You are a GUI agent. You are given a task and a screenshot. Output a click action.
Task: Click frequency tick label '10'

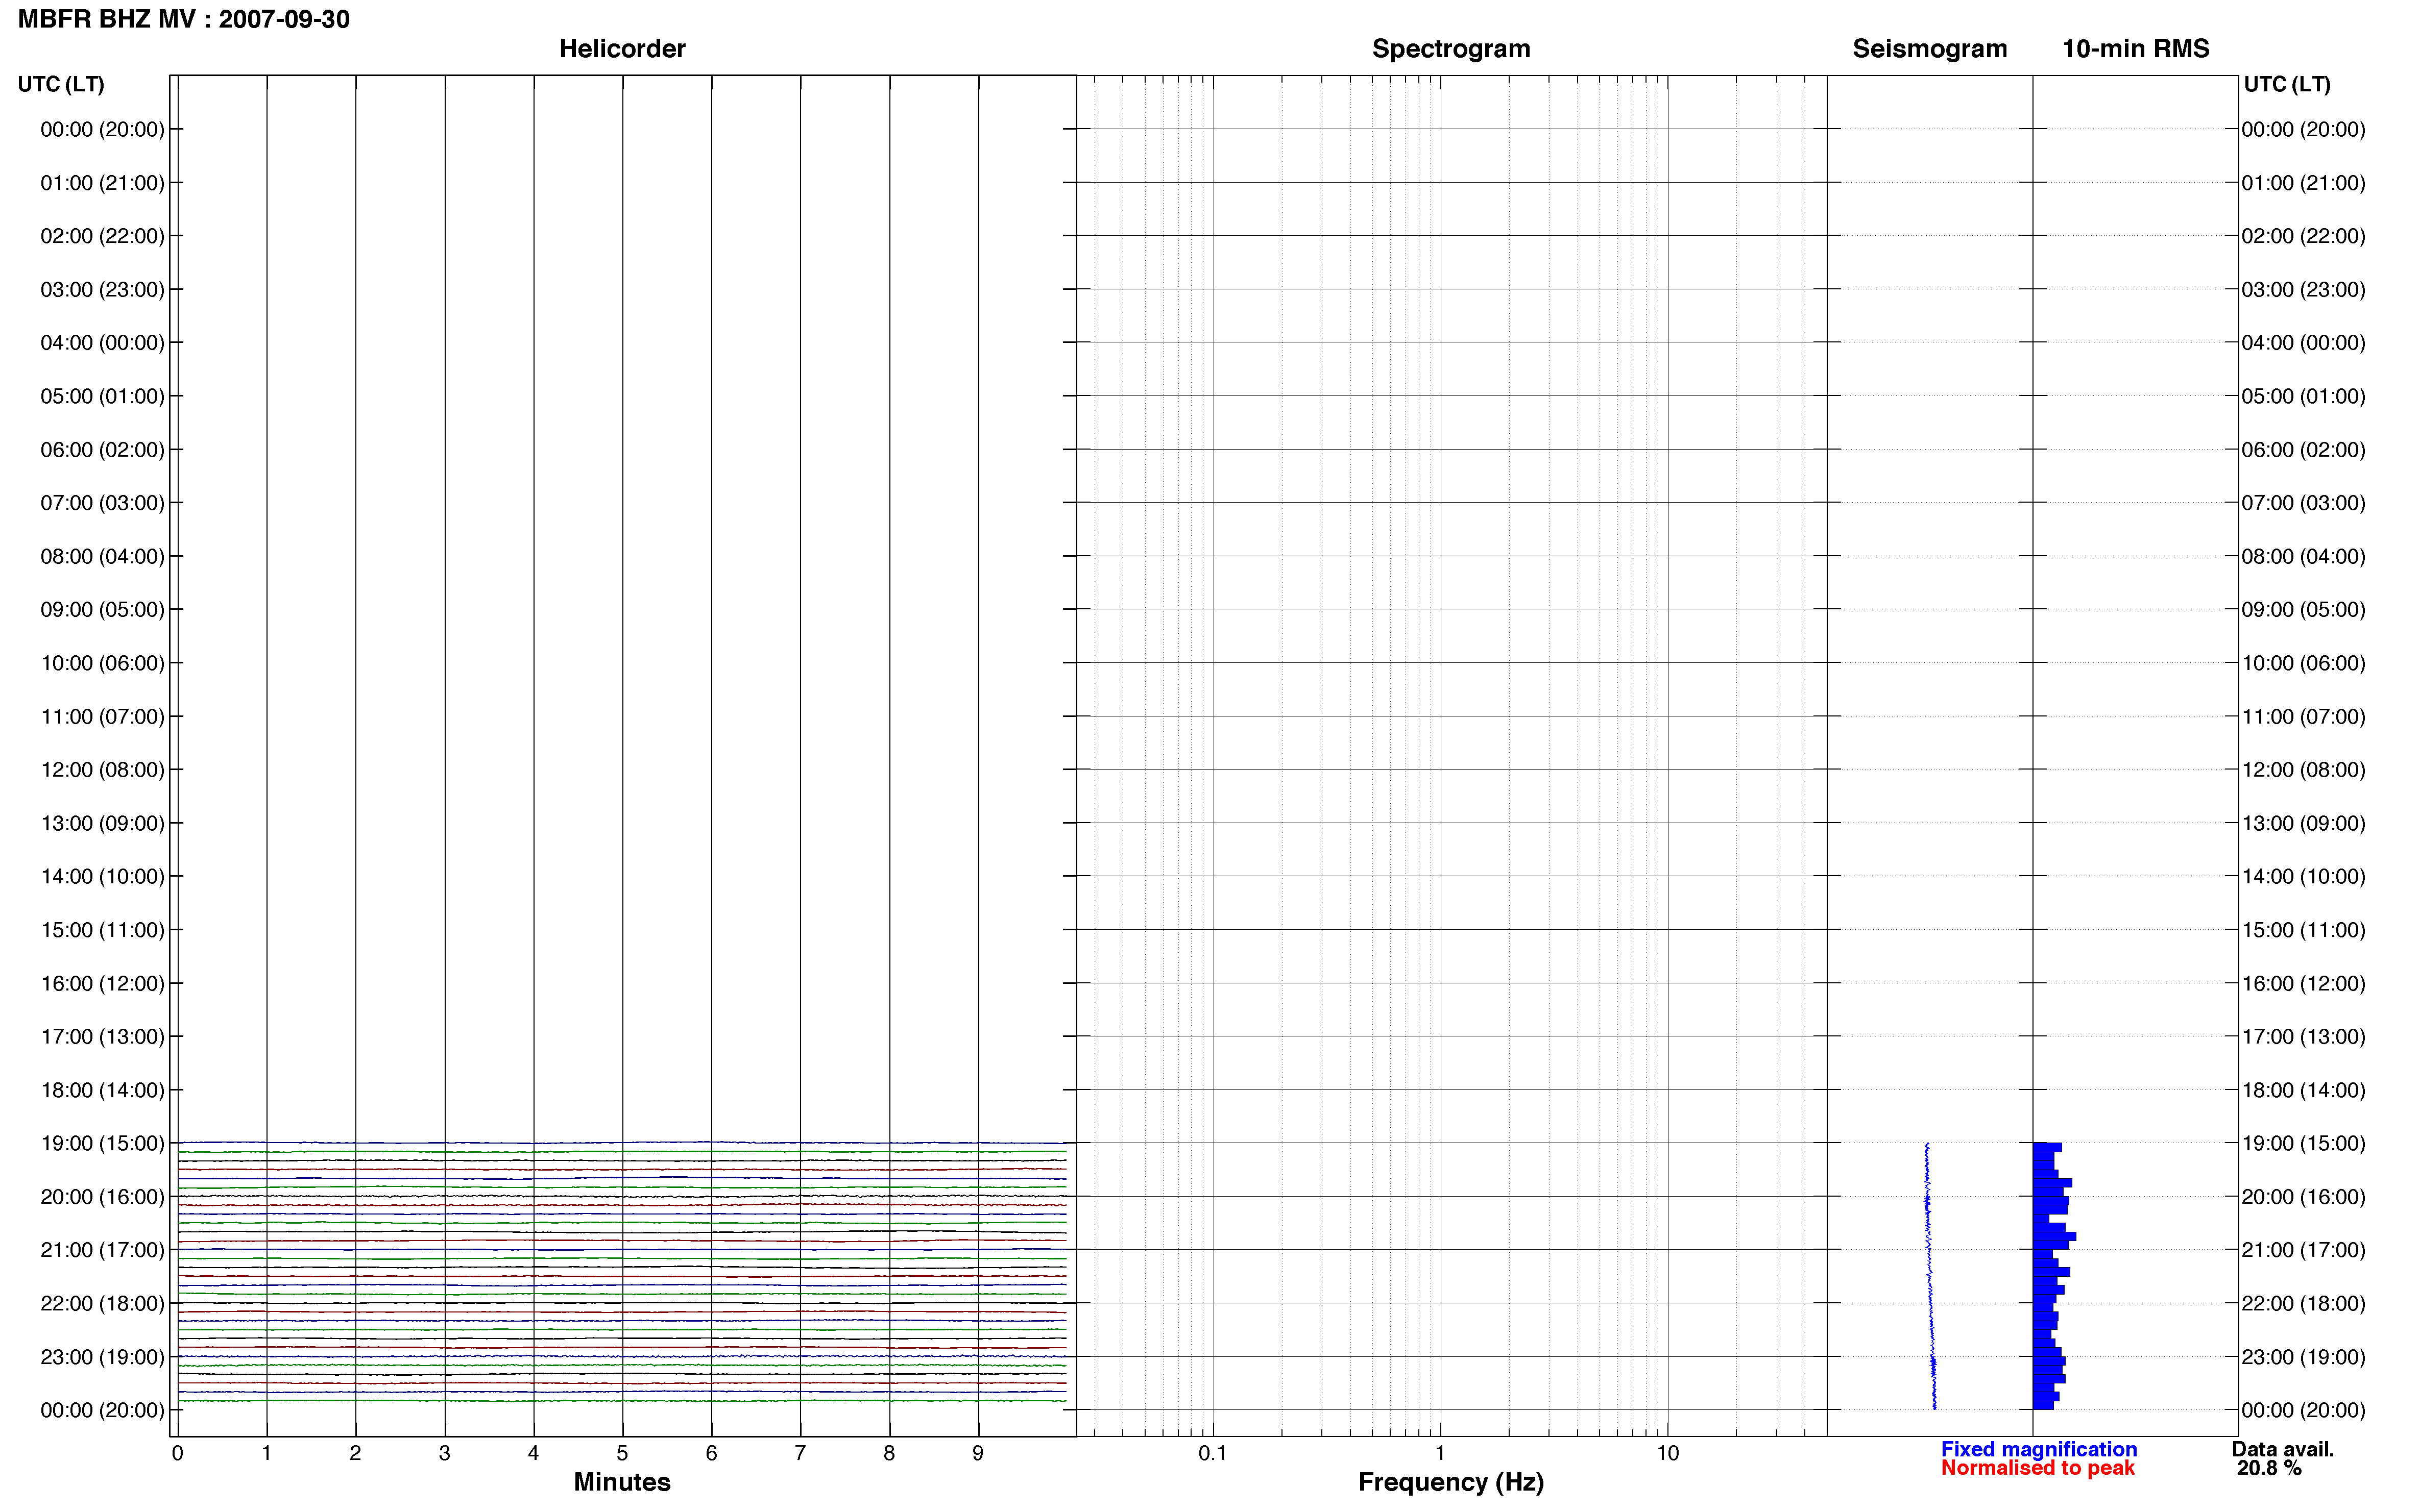tap(1667, 1453)
